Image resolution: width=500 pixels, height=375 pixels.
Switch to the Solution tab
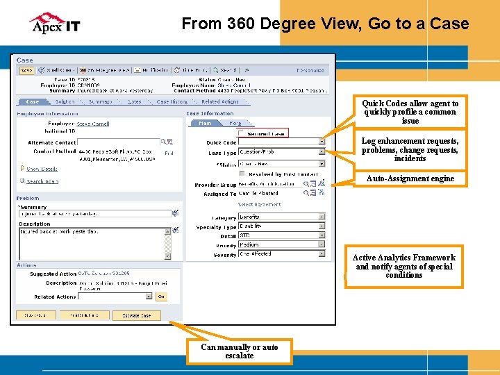[x=65, y=101]
